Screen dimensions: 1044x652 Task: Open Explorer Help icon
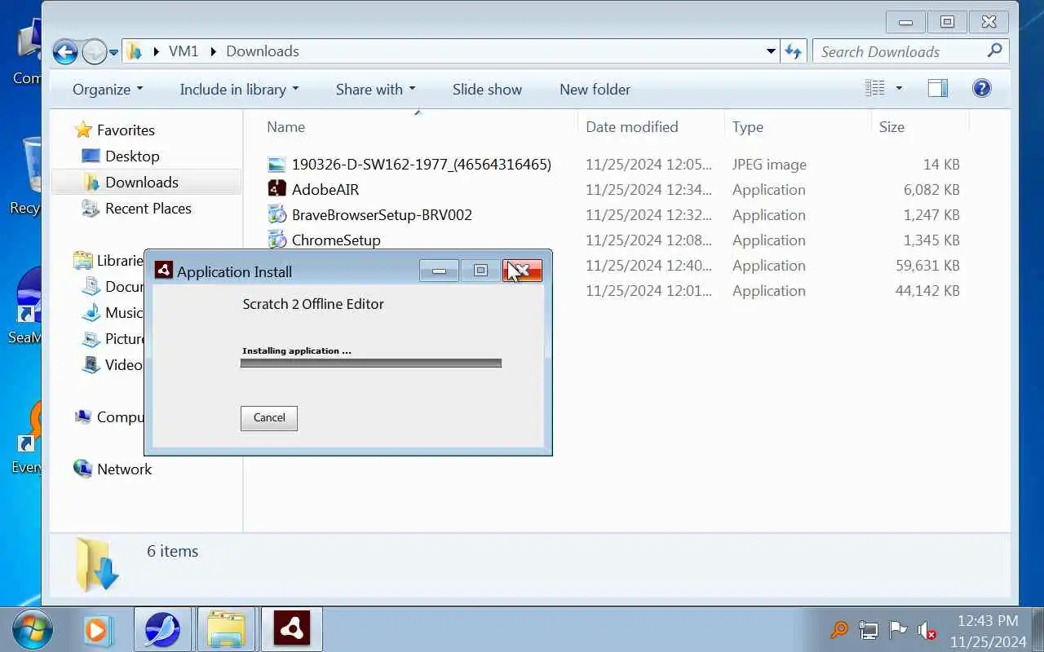click(982, 88)
